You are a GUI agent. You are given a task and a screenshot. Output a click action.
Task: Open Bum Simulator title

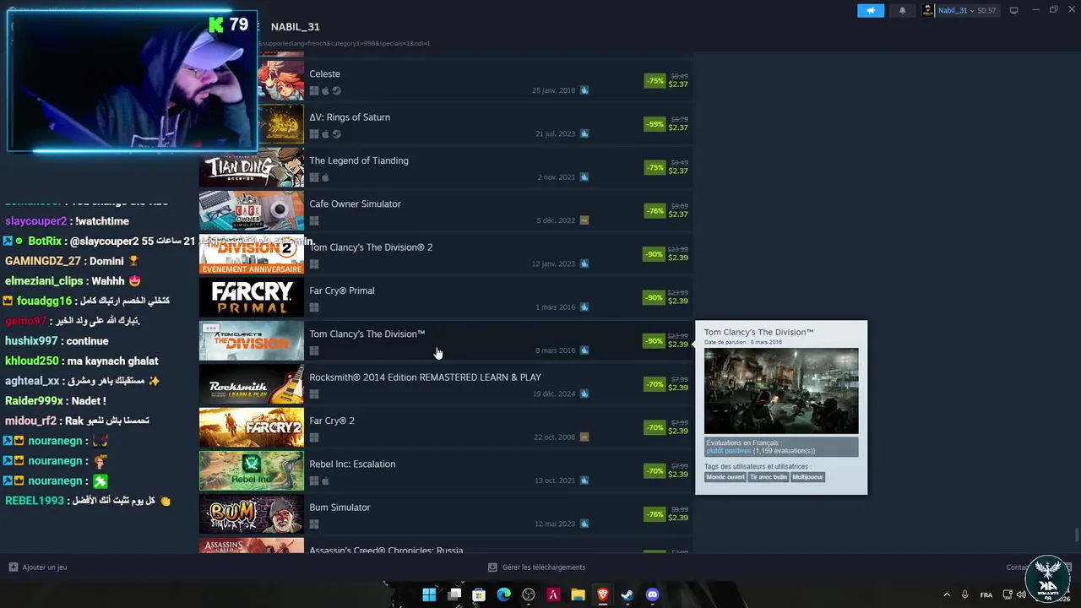point(340,508)
